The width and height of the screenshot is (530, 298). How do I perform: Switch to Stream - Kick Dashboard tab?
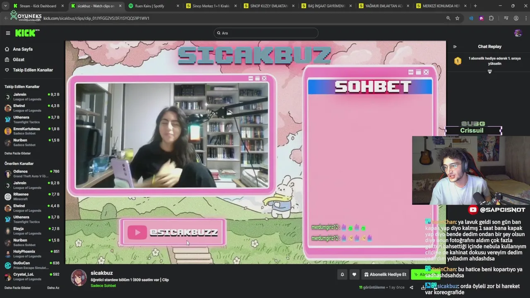pos(38,6)
